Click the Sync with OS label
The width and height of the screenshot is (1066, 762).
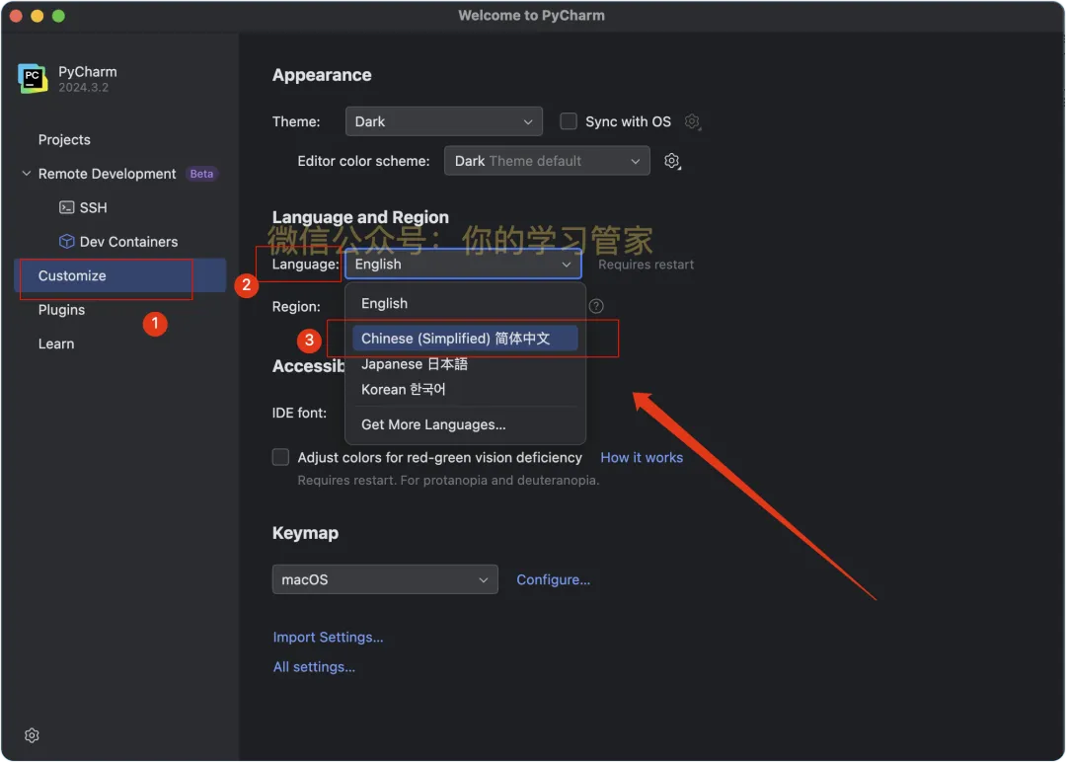628,121
